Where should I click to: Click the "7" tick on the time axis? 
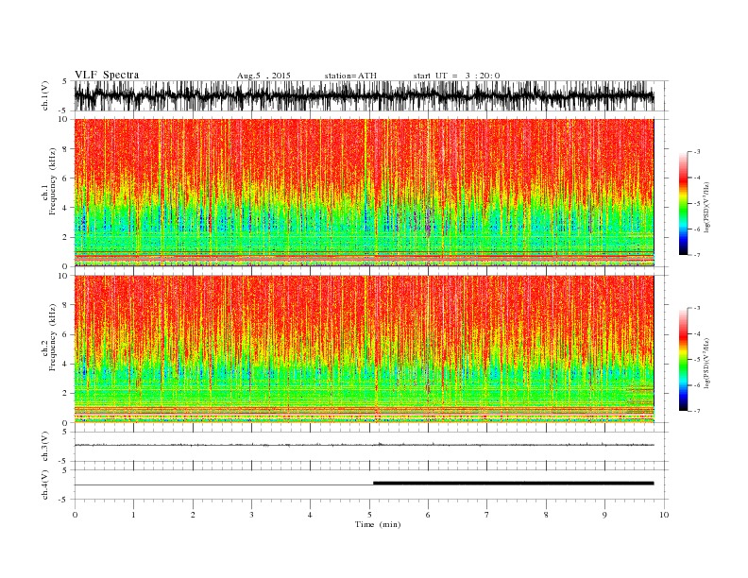[x=487, y=515]
